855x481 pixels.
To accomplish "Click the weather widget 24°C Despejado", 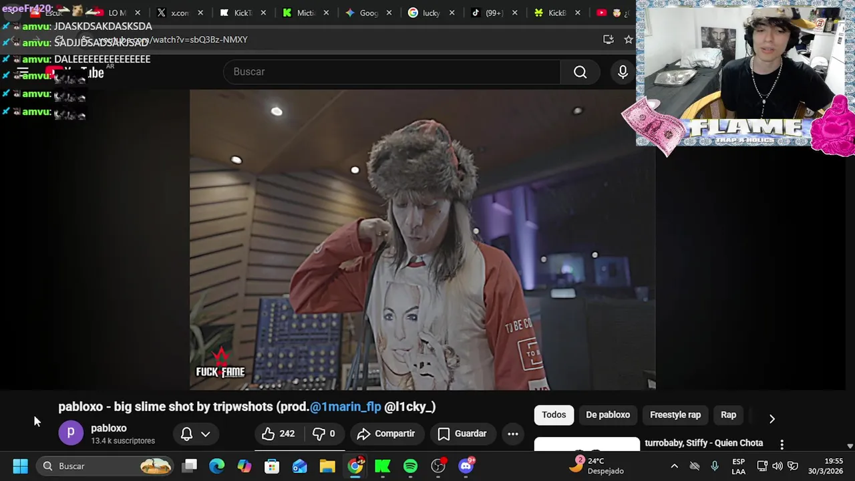I will [596, 466].
